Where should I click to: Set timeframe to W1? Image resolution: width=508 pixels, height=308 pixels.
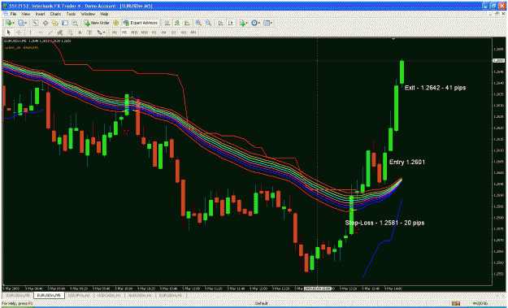coord(183,33)
